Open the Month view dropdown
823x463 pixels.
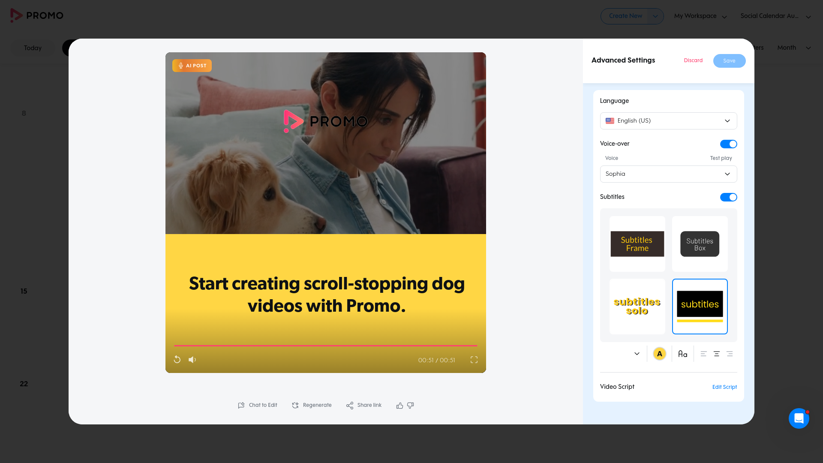pyautogui.click(x=794, y=48)
